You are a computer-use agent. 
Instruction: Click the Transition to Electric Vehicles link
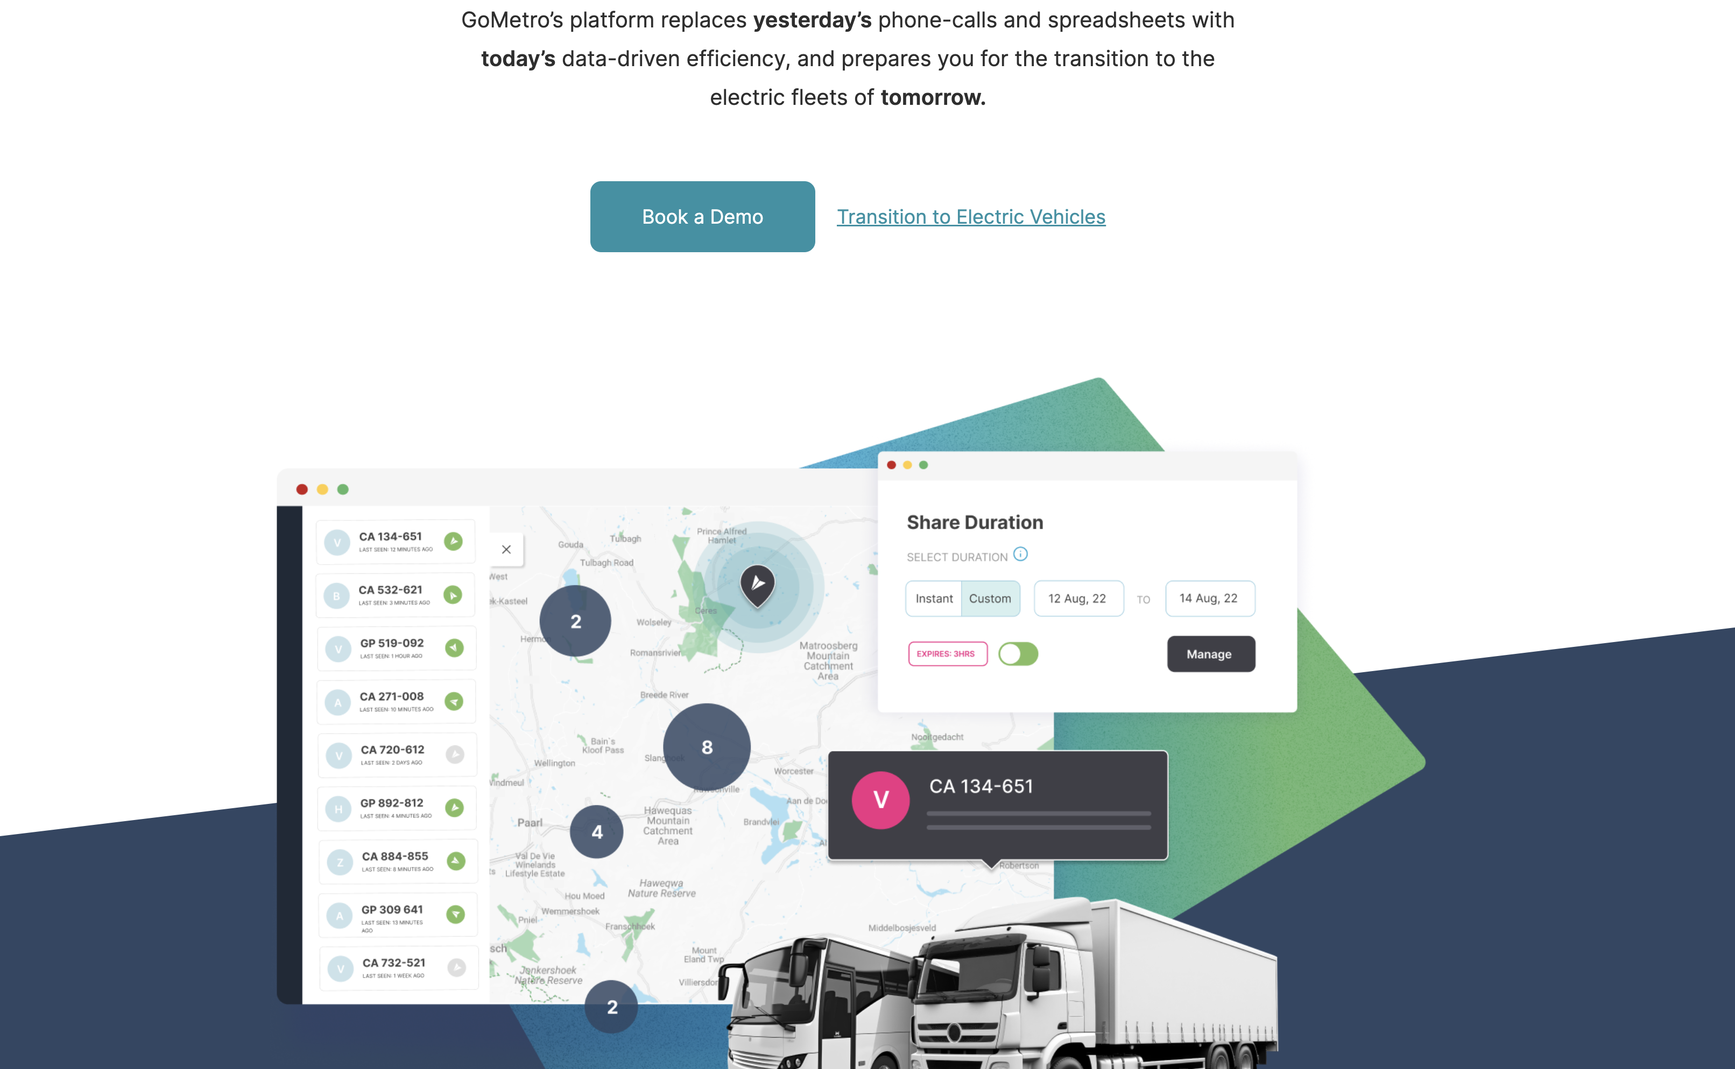pos(970,217)
